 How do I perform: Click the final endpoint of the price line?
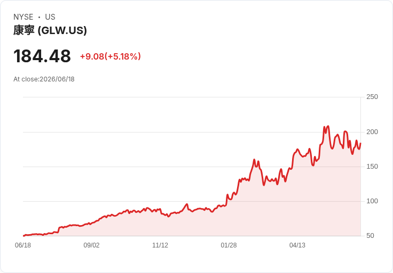tap(360, 143)
